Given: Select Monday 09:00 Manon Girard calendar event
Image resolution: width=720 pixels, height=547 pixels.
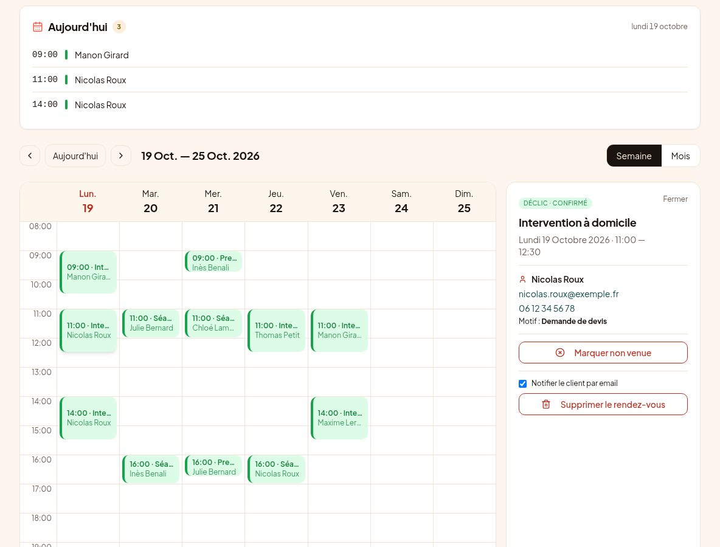Looking at the screenshot, I should click(88, 272).
